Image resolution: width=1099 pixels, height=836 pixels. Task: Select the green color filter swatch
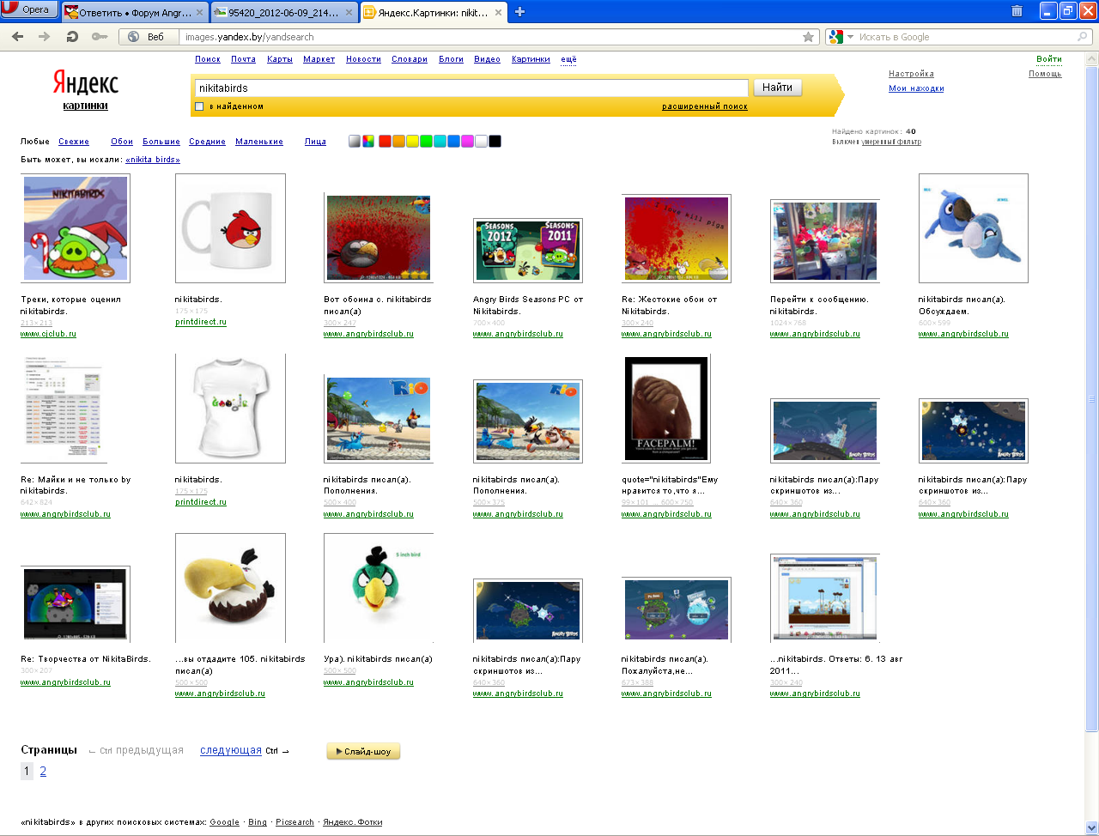click(426, 142)
